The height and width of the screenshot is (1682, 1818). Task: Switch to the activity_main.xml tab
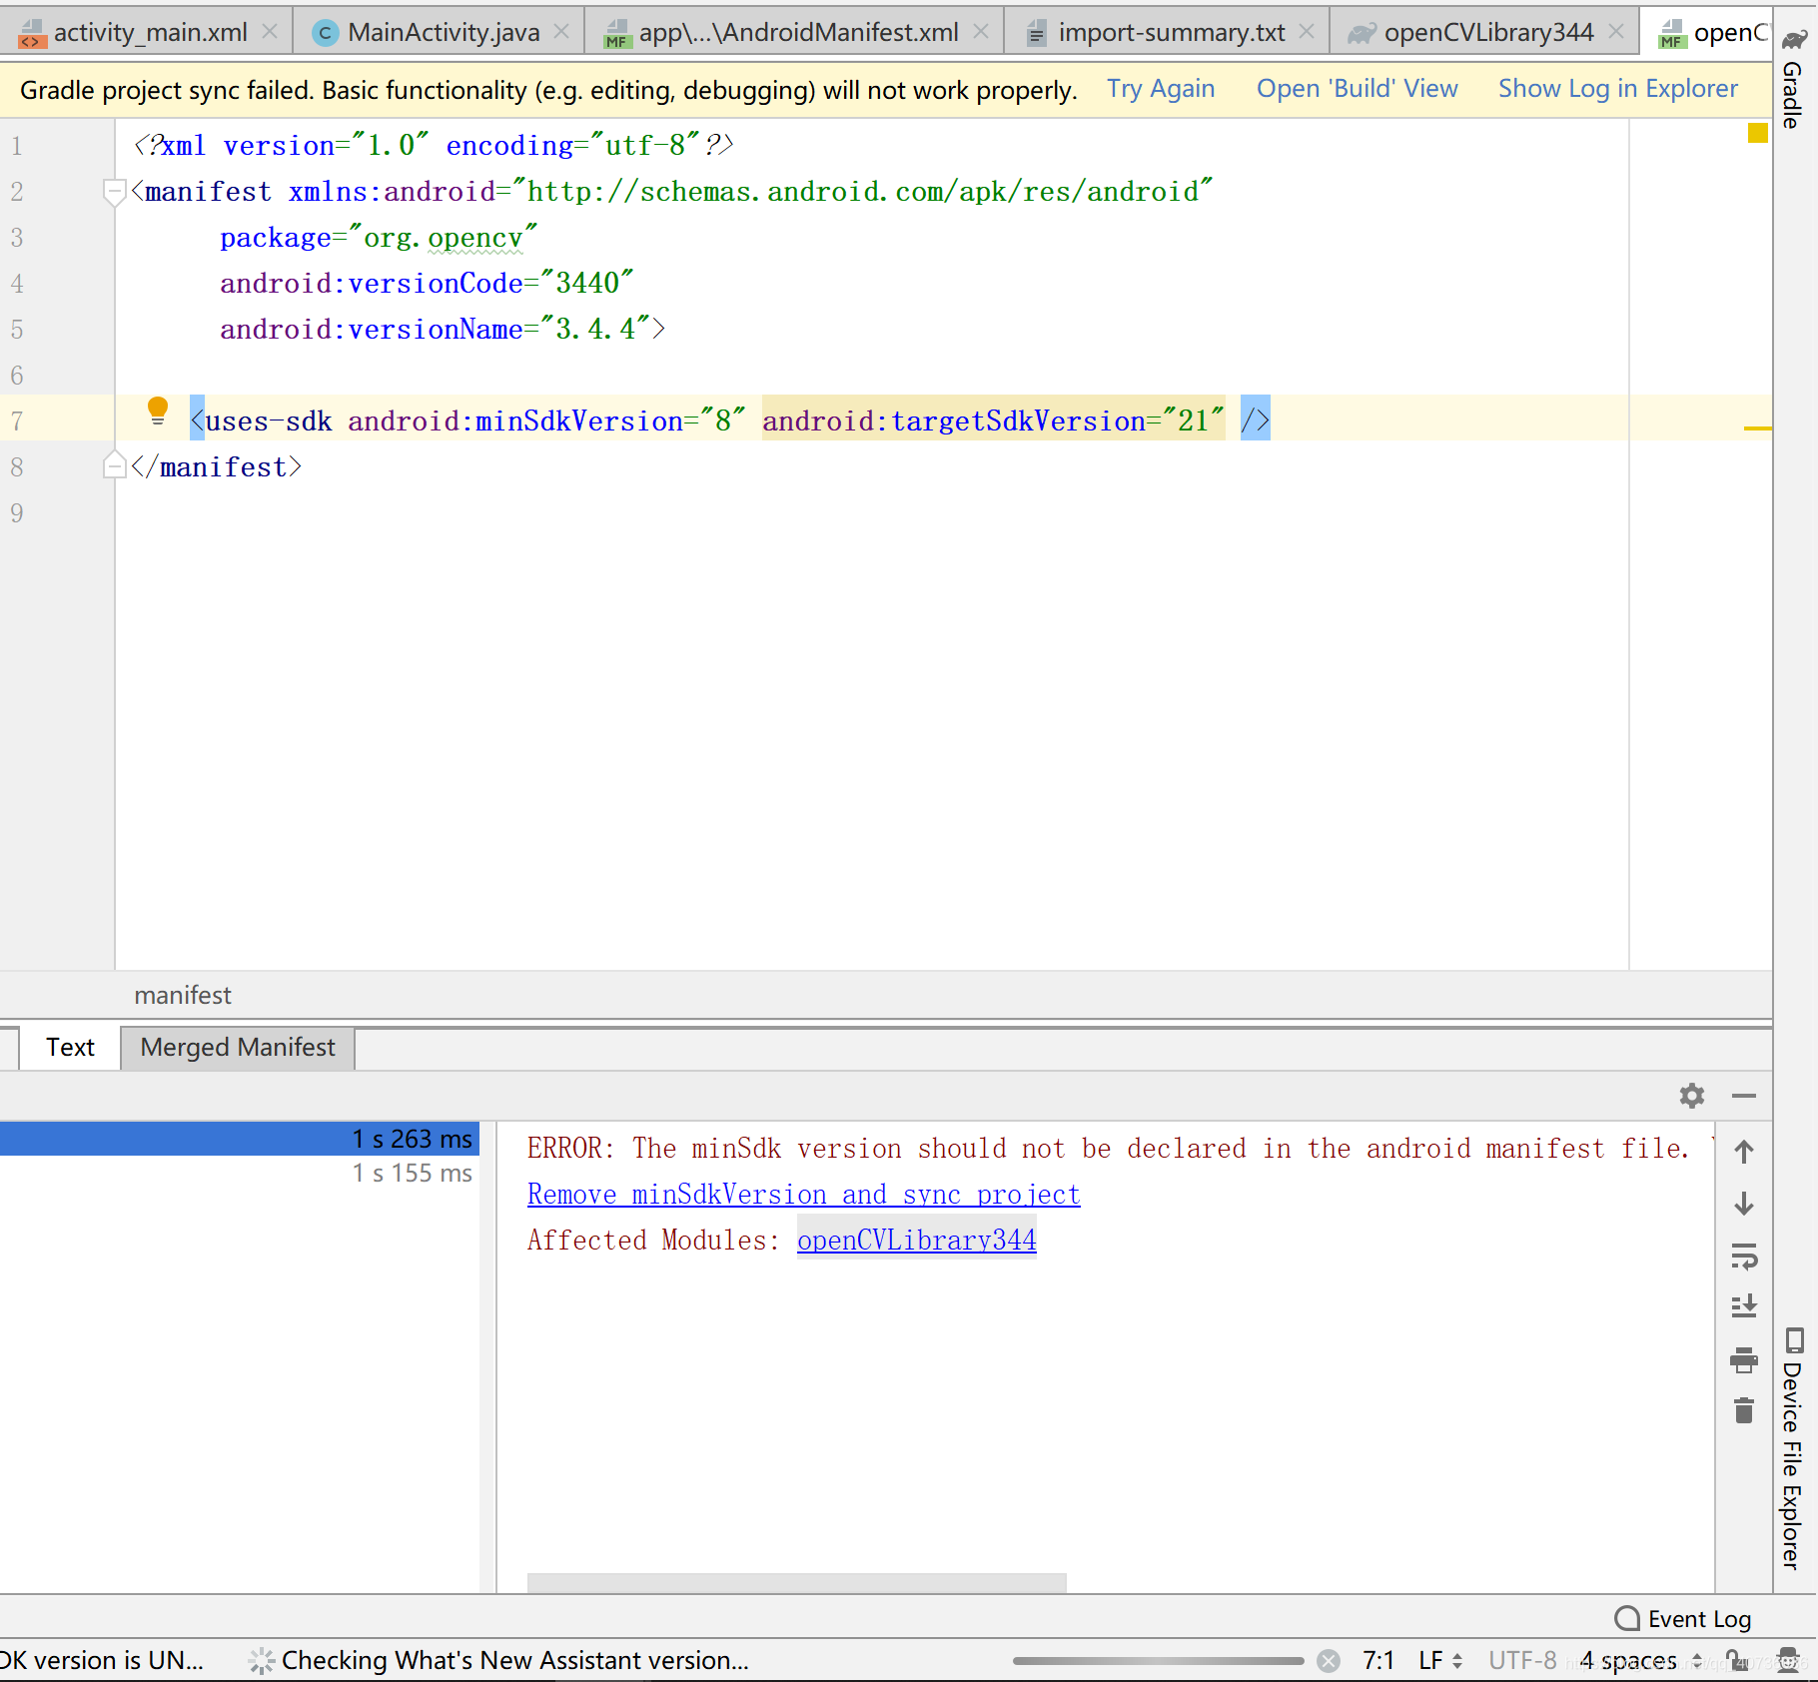[148, 32]
